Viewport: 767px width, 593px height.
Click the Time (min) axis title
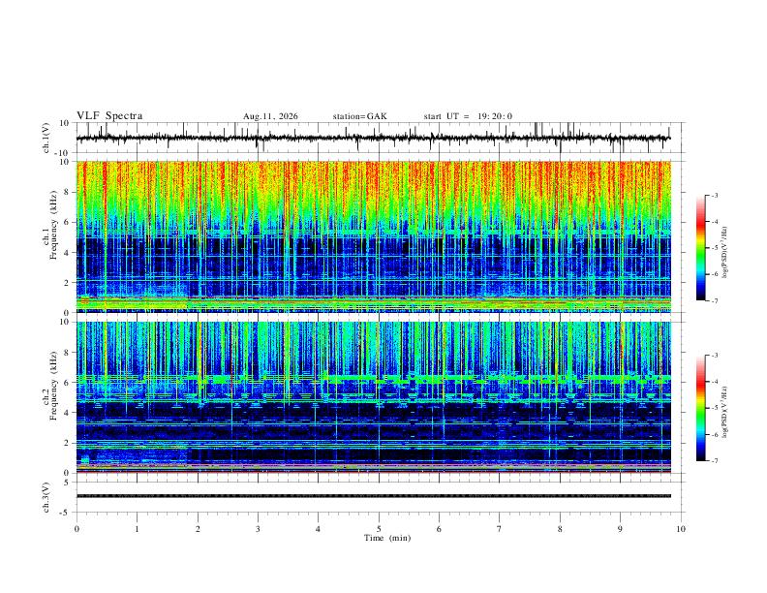coord(387,538)
